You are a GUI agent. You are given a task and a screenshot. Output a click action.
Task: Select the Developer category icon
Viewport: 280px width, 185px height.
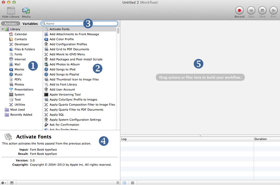pos(11,44)
